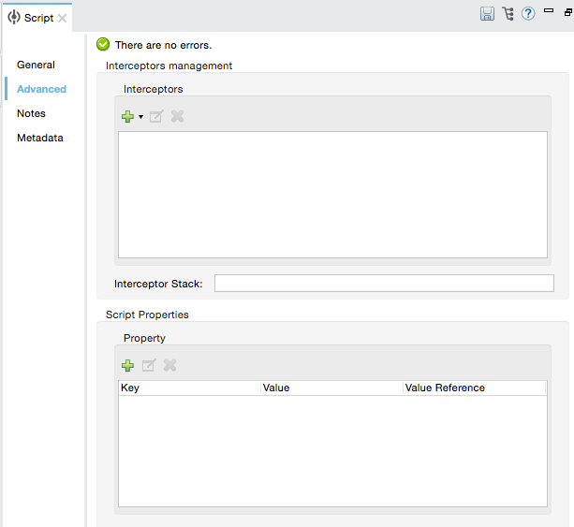Open the Notes tab
Viewport: 574px width, 527px height.
(x=31, y=113)
